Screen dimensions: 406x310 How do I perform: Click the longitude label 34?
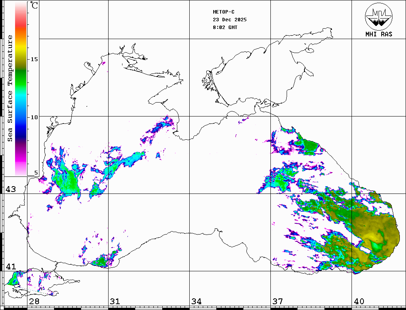196,301
